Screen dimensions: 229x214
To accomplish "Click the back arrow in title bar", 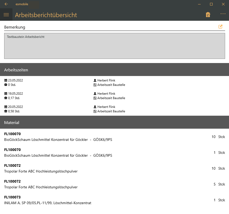I will 6,4.
